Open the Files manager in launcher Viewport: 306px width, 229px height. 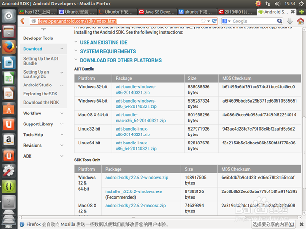click(x=9, y=31)
